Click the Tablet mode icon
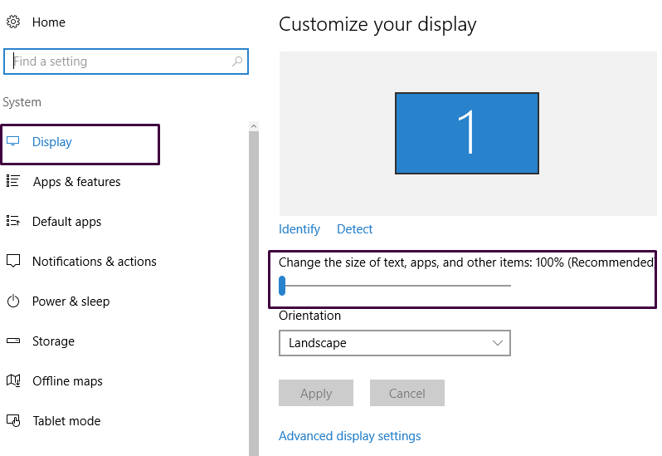The width and height of the screenshot is (662, 456). pos(13,420)
